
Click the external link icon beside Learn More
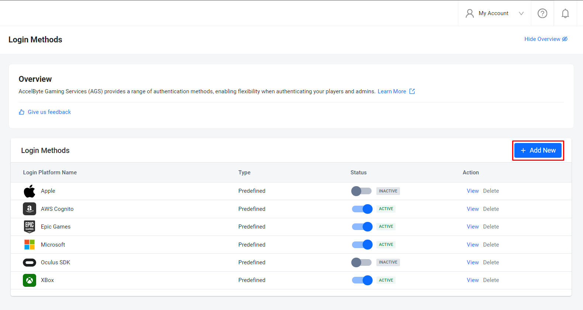click(x=412, y=91)
